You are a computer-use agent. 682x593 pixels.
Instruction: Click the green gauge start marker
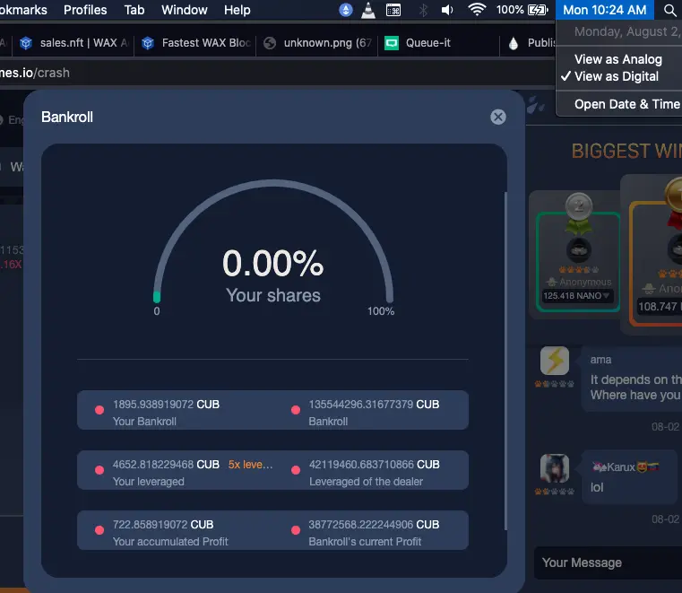(157, 297)
